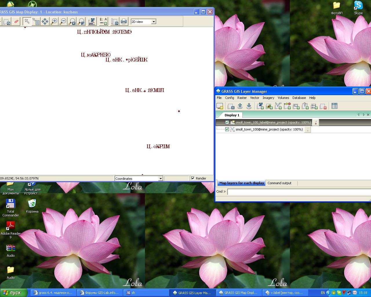Print the map display
This screenshot has height=297, width=371.
point(124,21)
